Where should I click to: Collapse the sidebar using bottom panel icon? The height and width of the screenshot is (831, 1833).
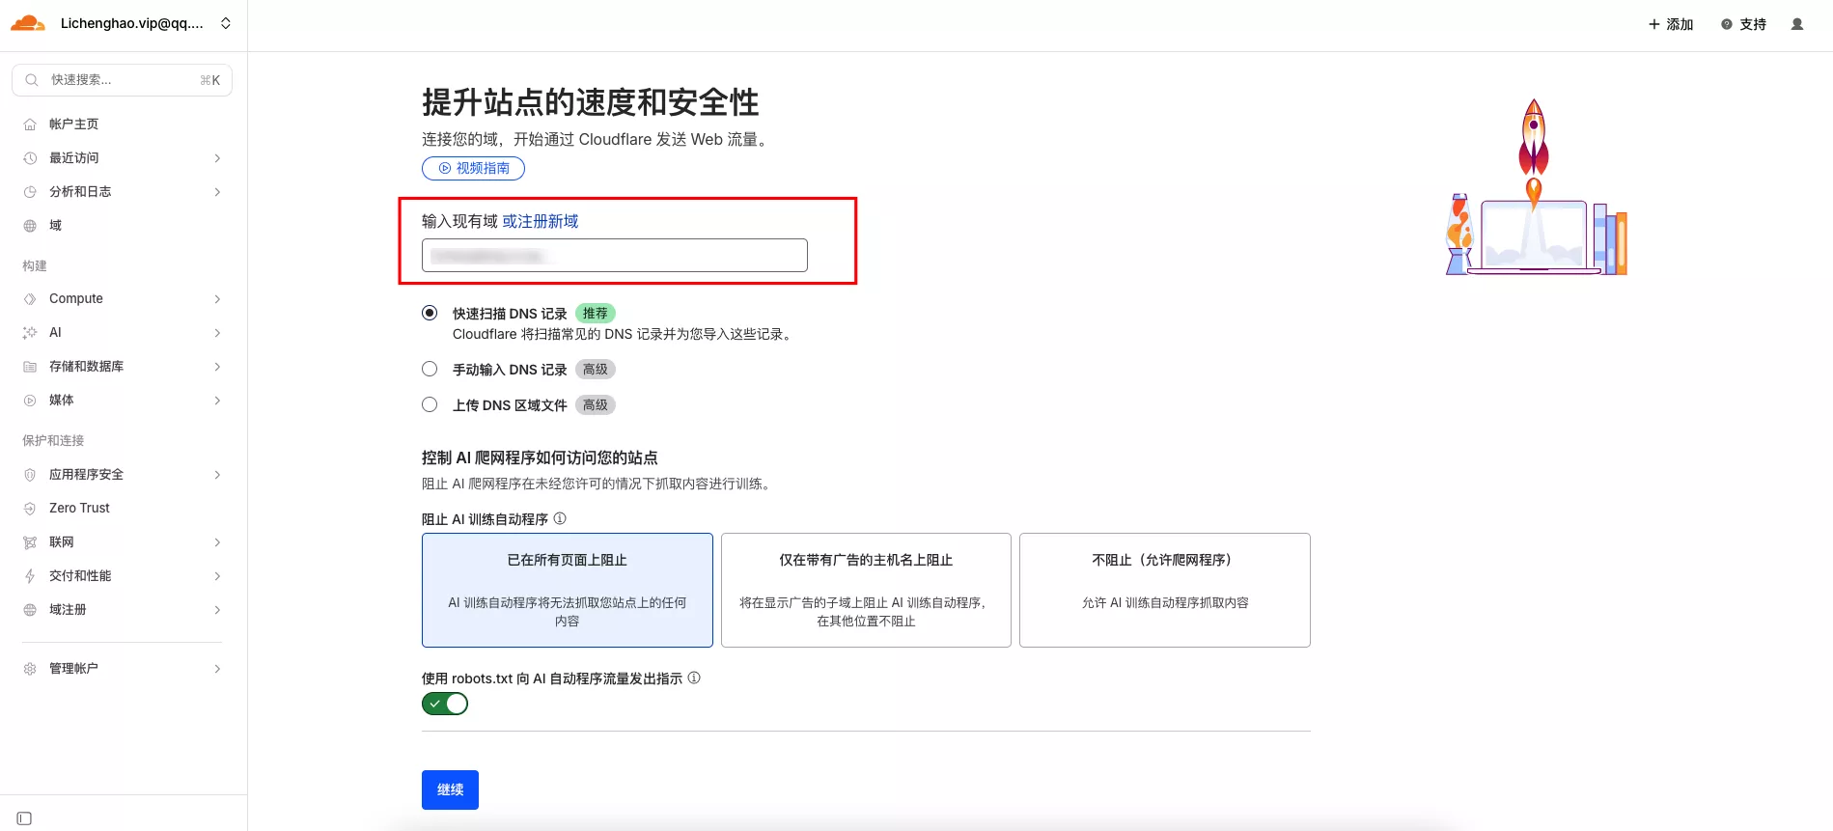point(25,818)
